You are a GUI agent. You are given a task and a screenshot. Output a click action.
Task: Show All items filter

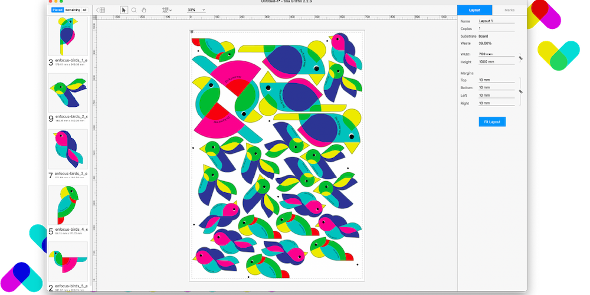click(x=84, y=10)
